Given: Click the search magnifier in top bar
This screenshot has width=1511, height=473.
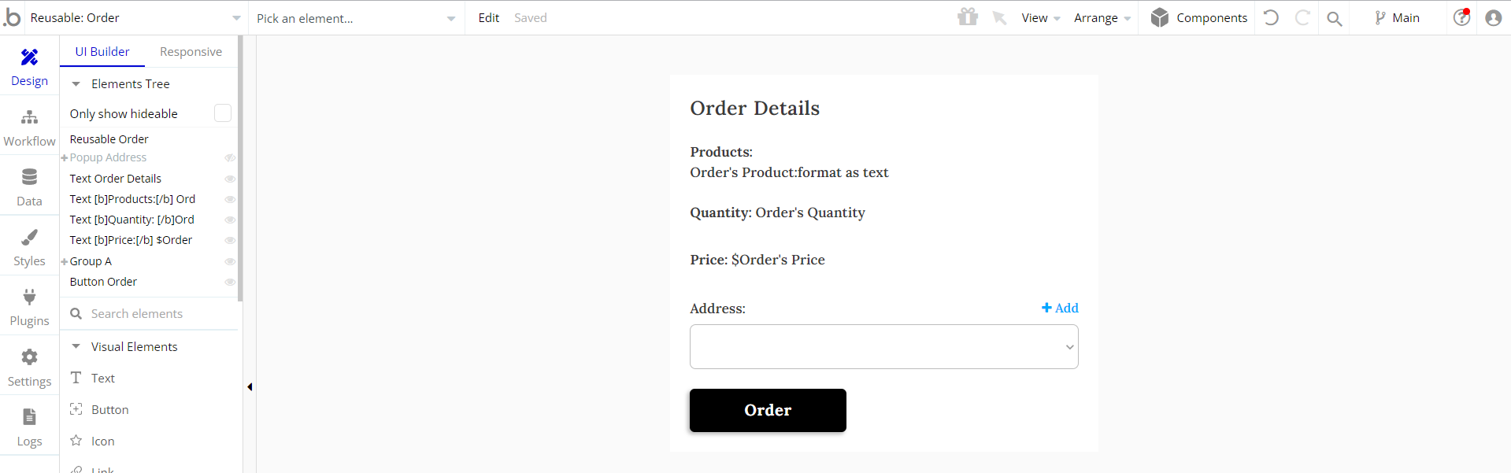Looking at the screenshot, I should (x=1334, y=18).
